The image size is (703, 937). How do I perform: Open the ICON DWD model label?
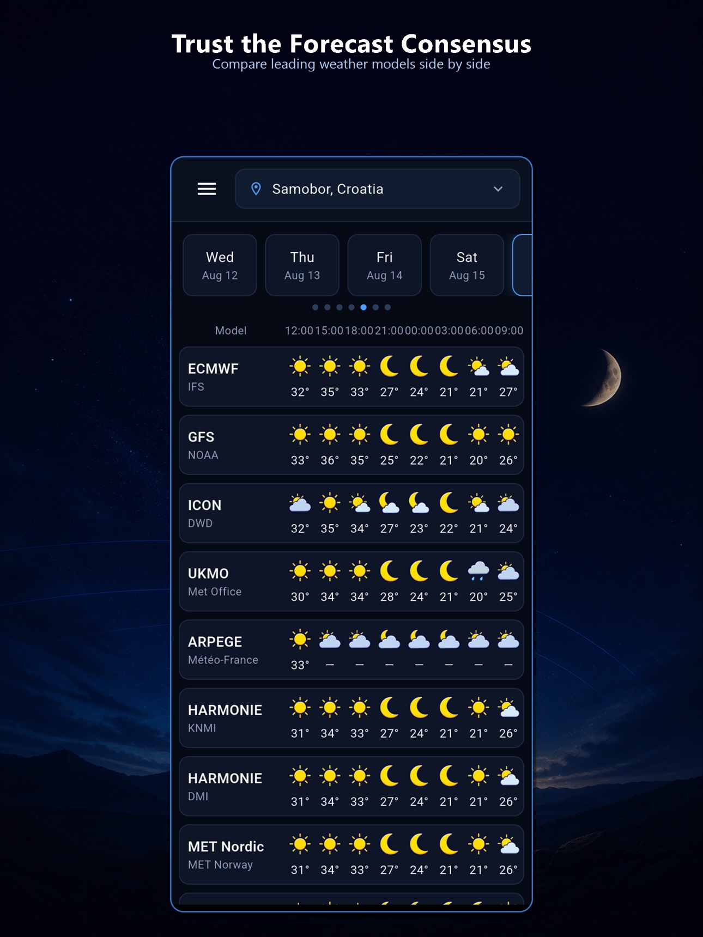click(x=204, y=513)
